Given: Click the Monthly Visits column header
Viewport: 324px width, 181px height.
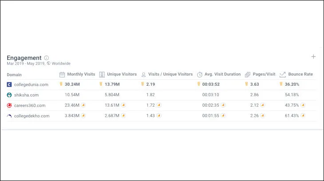Looking at the screenshot, I should coord(81,74).
